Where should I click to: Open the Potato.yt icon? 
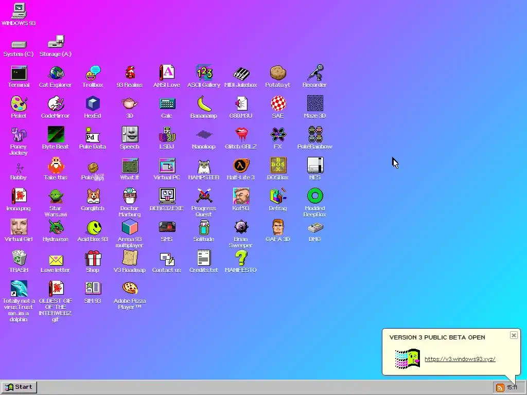278,73
